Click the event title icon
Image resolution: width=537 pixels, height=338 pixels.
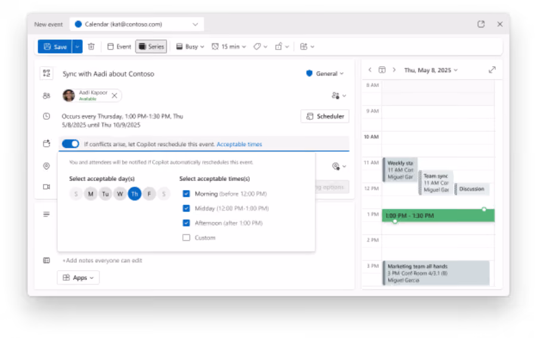[46, 73]
